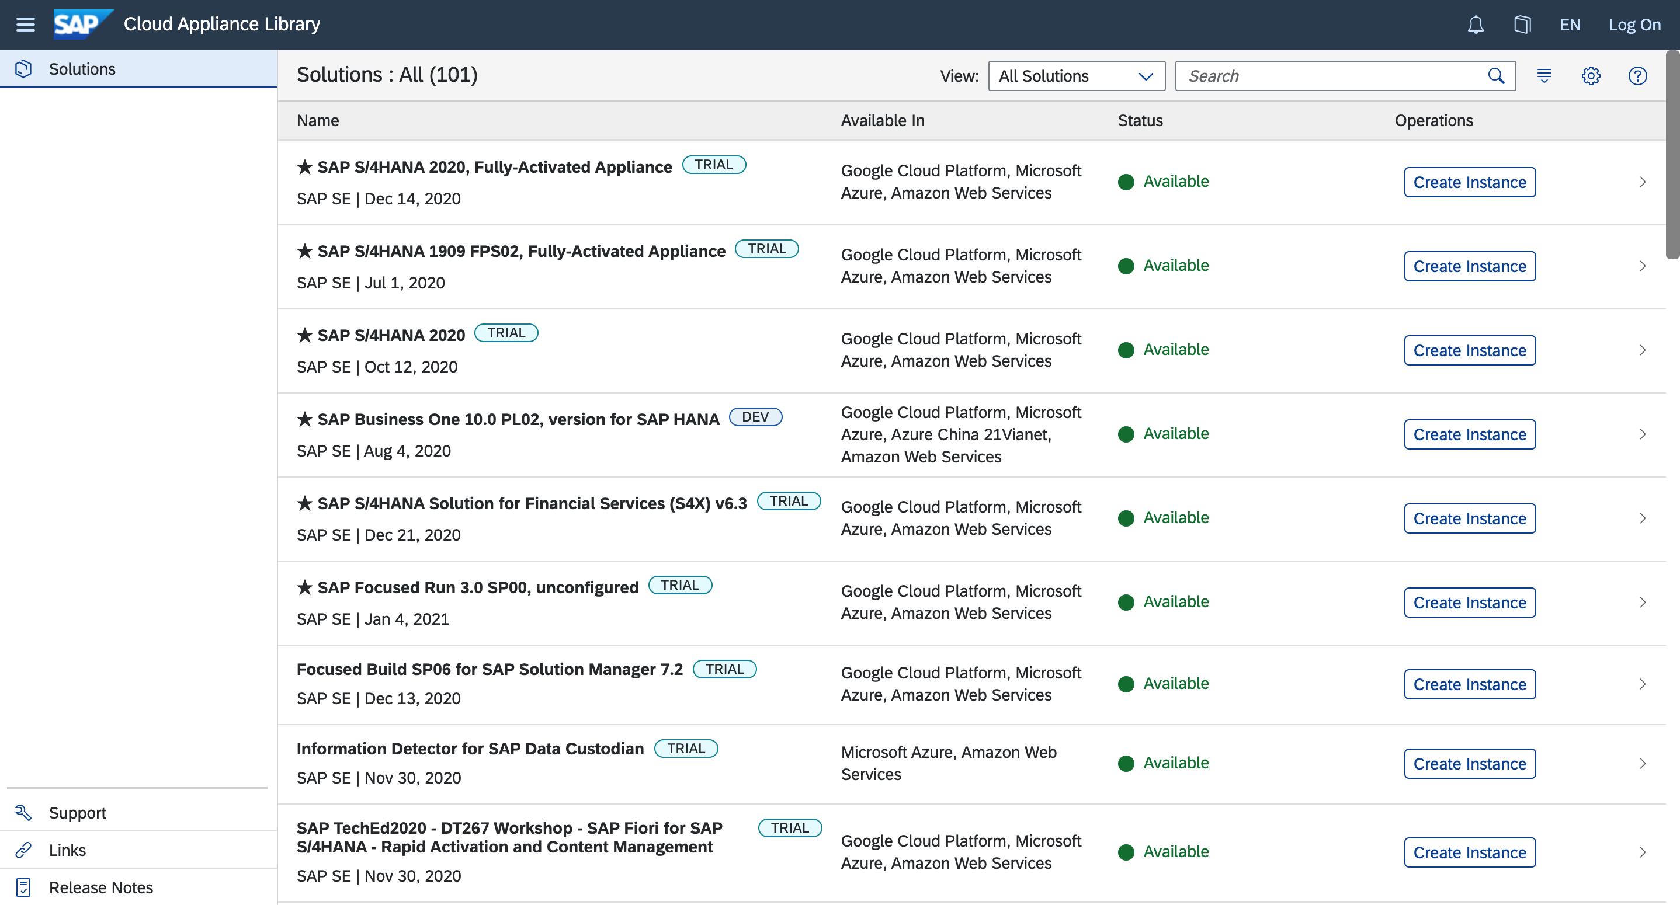Image resolution: width=1680 pixels, height=905 pixels.
Task: Click the page vertical scrollbar thumb
Action: click(1673, 155)
